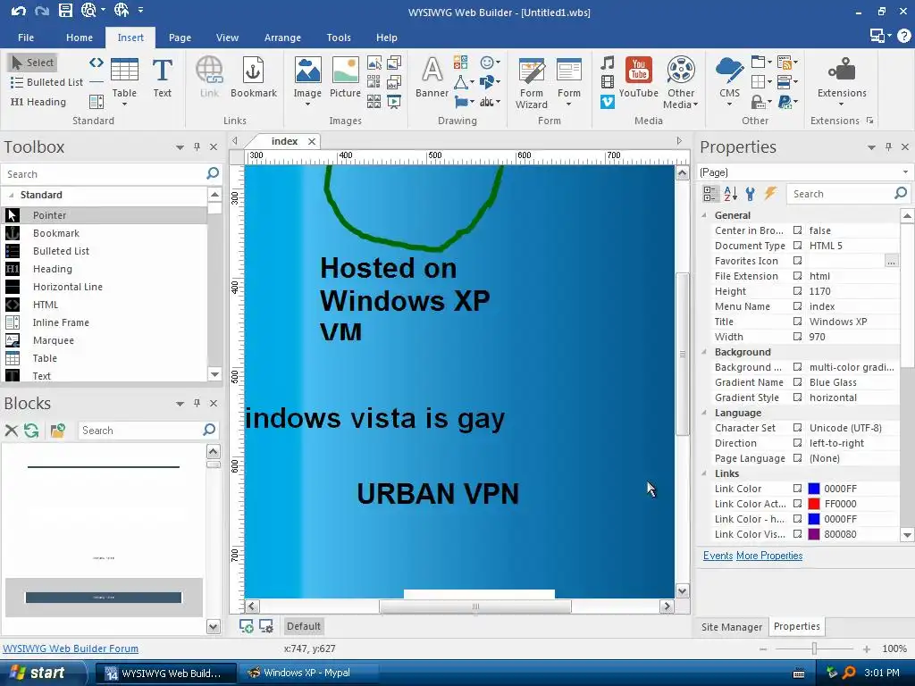Collapse the Links properties group
This screenshot has width=915, height=686.
(704, 473)
